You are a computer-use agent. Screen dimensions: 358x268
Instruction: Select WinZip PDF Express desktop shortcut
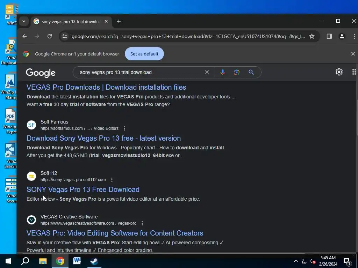pos(9,121)
